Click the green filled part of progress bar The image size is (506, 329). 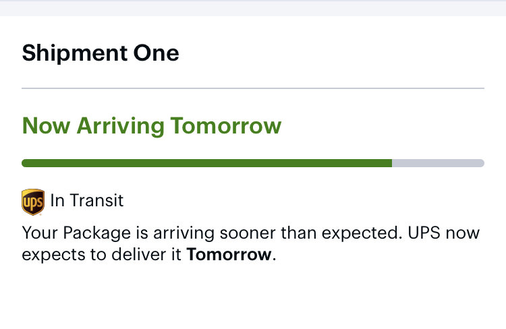coord(207,163)
